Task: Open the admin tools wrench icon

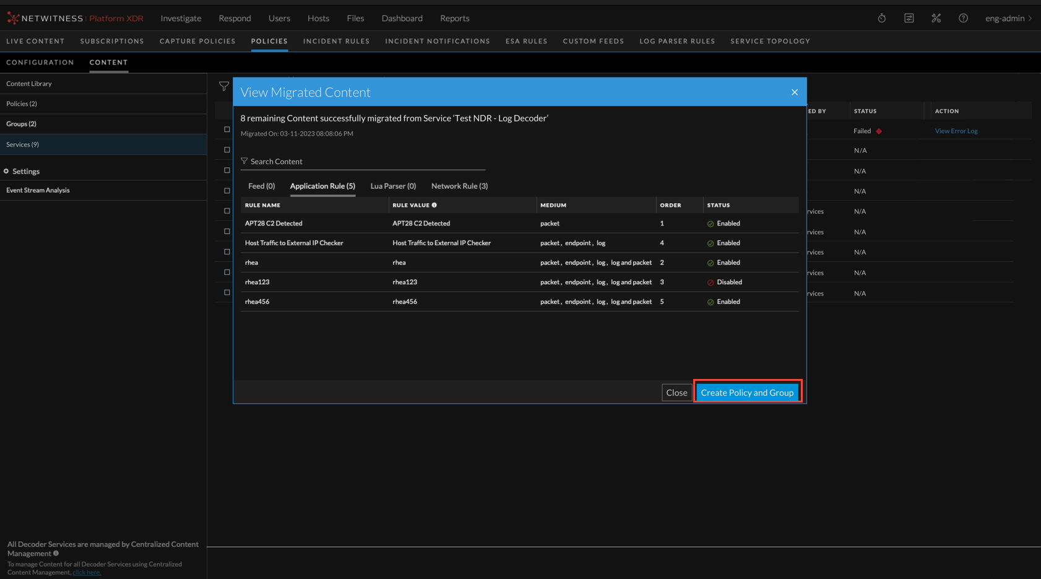Action: 936,19
